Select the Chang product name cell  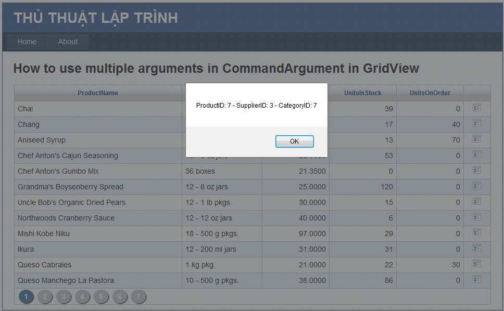click(x=98, y=124)
